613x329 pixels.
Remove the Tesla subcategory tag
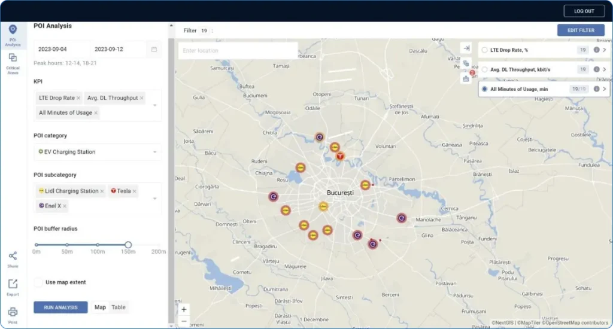tap(134, 191)
